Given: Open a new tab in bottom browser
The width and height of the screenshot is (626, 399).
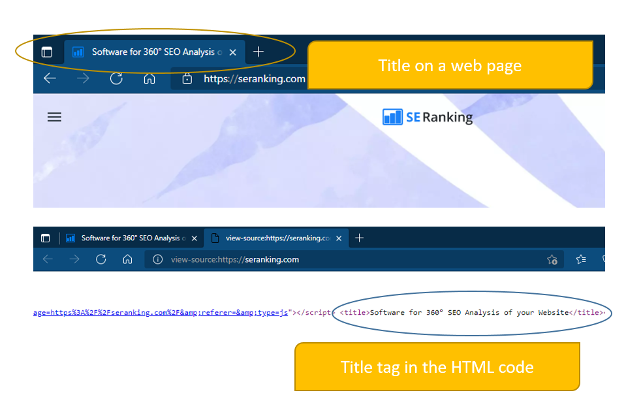Looking at the screenshot, I should coord(359,238).
